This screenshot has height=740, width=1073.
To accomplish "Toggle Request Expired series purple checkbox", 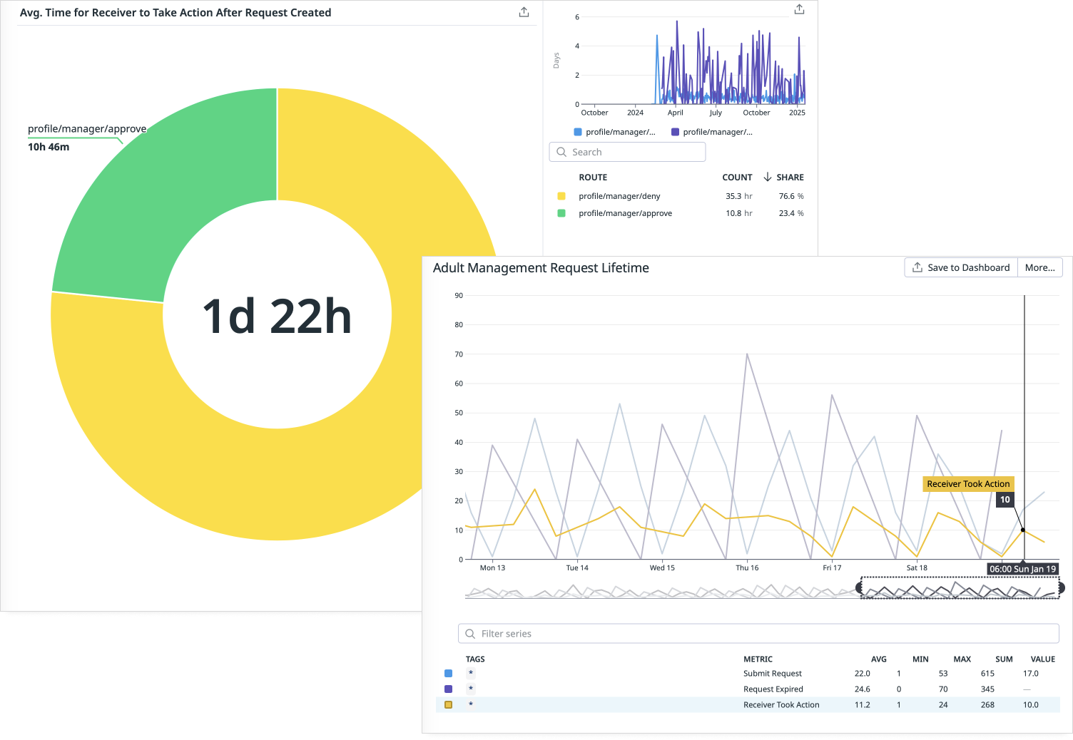I will point(448,689).
